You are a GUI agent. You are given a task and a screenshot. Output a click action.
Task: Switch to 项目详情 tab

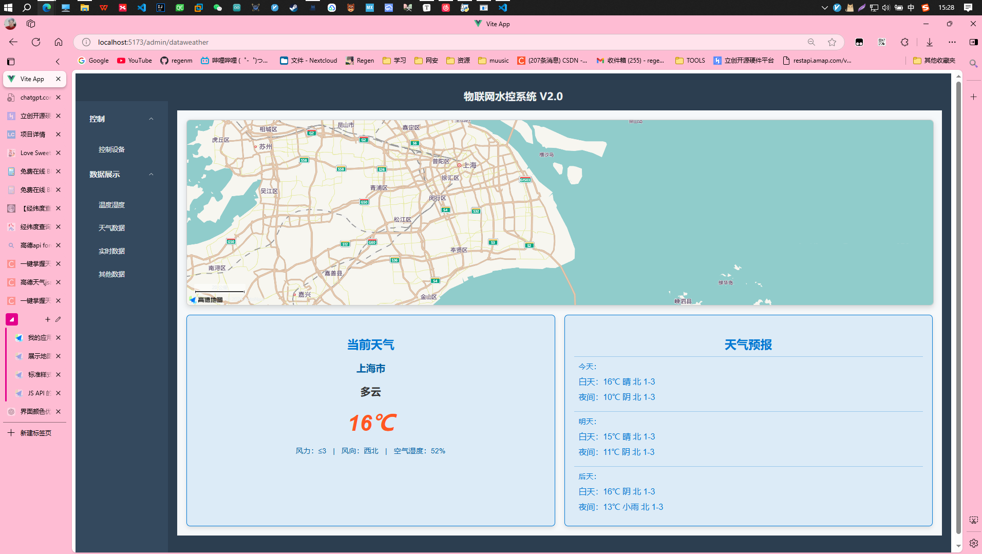click(29, 135)
